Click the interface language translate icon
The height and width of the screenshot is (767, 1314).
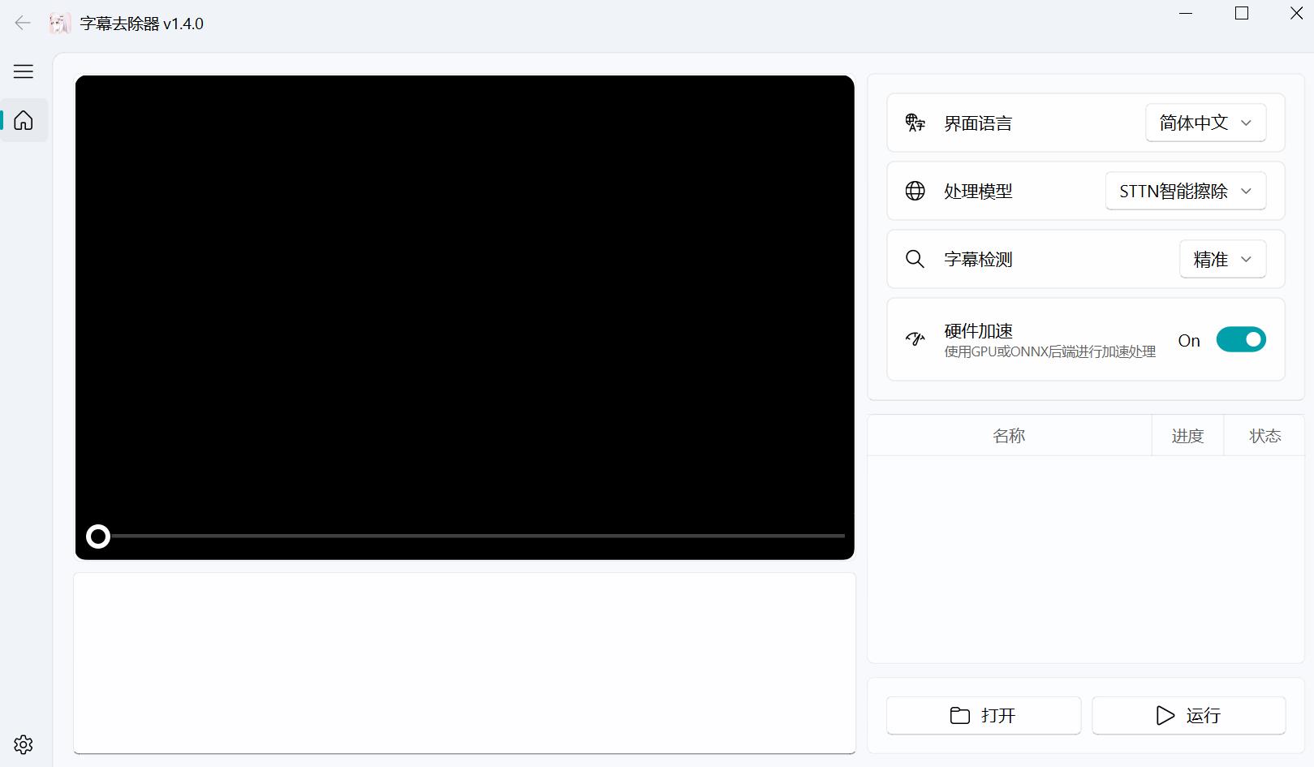(915, 123)
